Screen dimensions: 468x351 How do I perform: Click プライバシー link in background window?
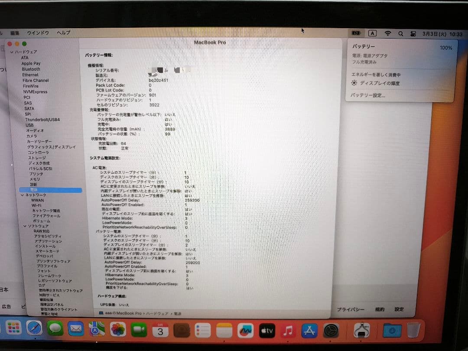(x=351, y=309)
